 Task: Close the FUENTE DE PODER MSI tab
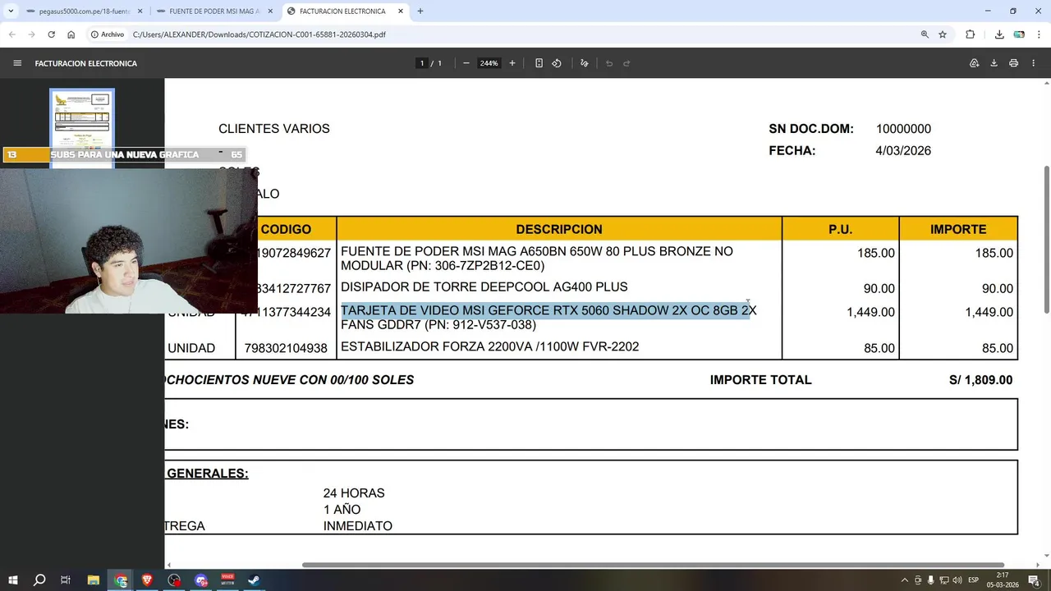(x=270, y=11)
